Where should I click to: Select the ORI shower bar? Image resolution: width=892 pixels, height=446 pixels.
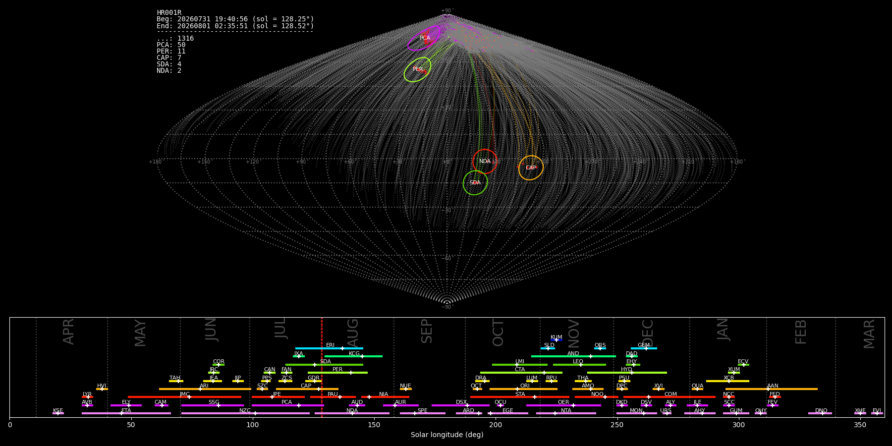tap(523, 389)
